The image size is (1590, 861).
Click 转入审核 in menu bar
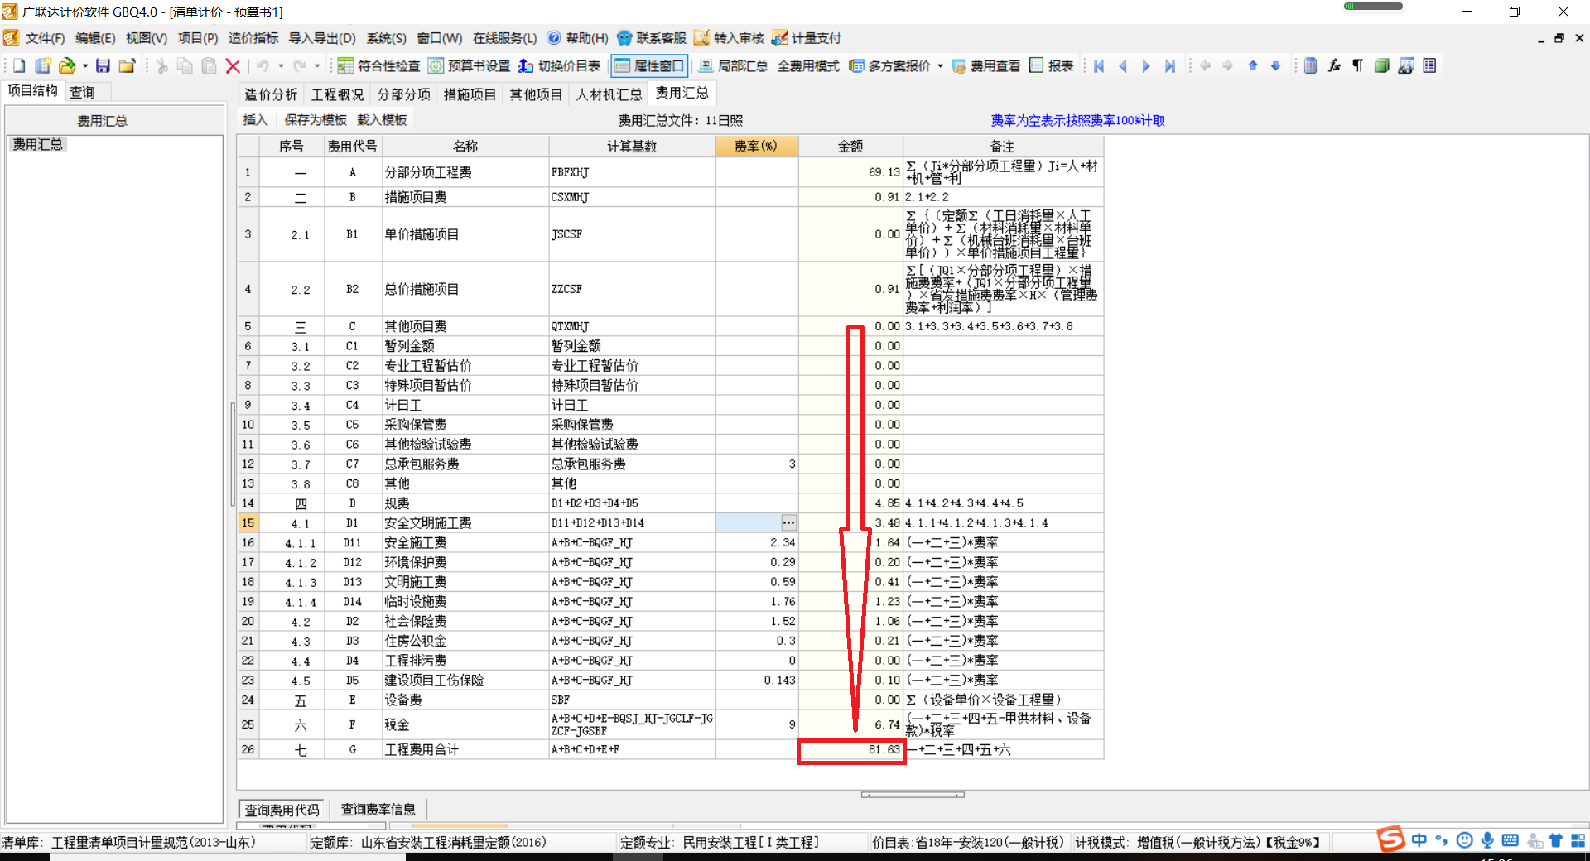click(730, 38)
